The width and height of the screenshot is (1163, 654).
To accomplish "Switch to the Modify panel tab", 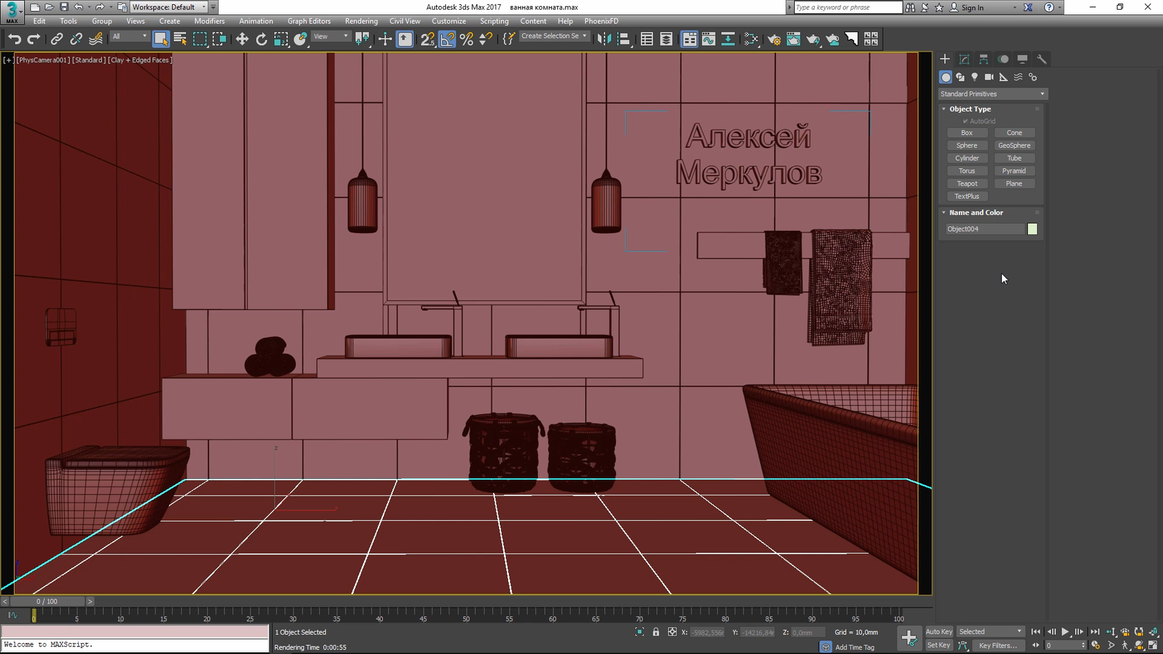I will [964, 60].
